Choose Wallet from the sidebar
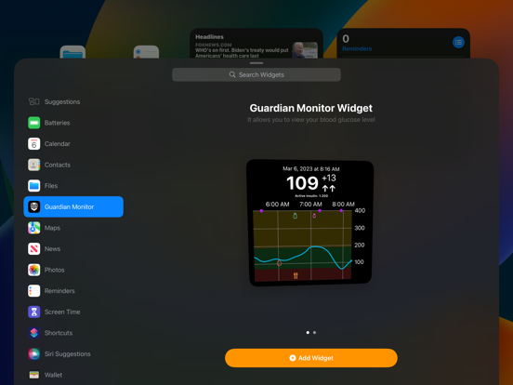 73,375
